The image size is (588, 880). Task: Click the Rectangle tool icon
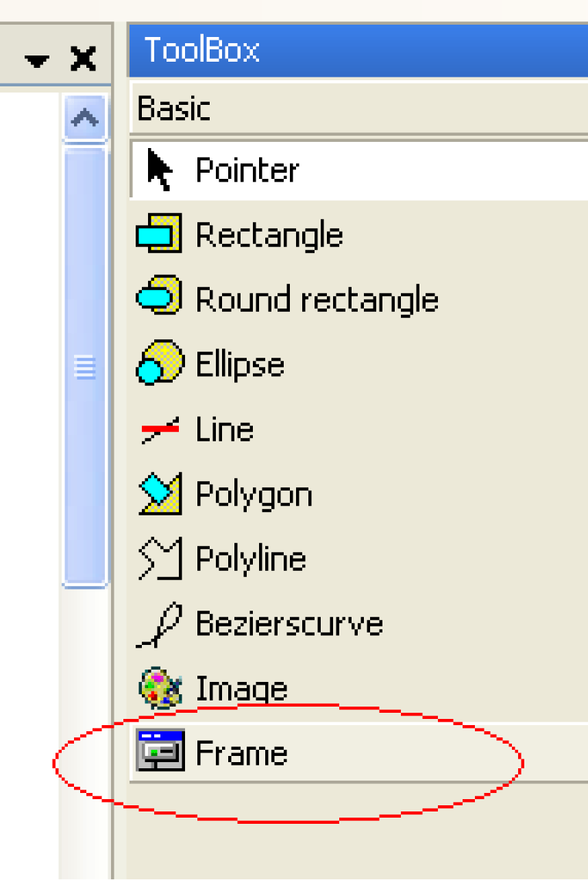[159, 234]
